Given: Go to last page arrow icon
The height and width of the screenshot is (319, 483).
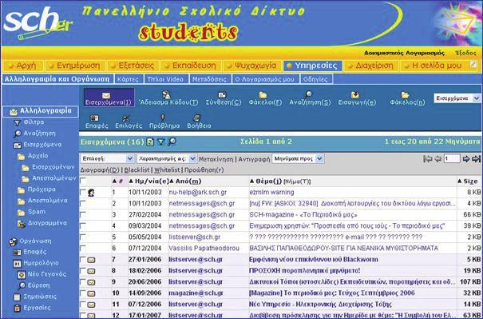Looking at the screenshot, I should [477, 159].
